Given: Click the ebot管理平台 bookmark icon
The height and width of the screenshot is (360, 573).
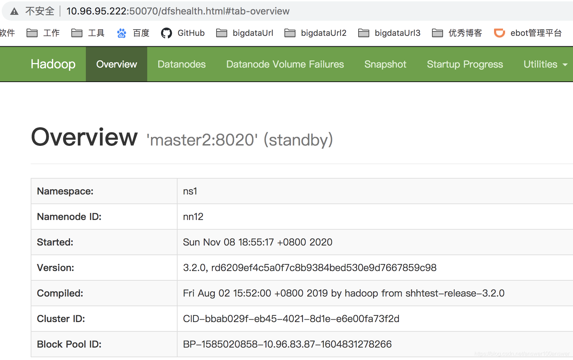Looking at the screenshot, I should 500,33.
